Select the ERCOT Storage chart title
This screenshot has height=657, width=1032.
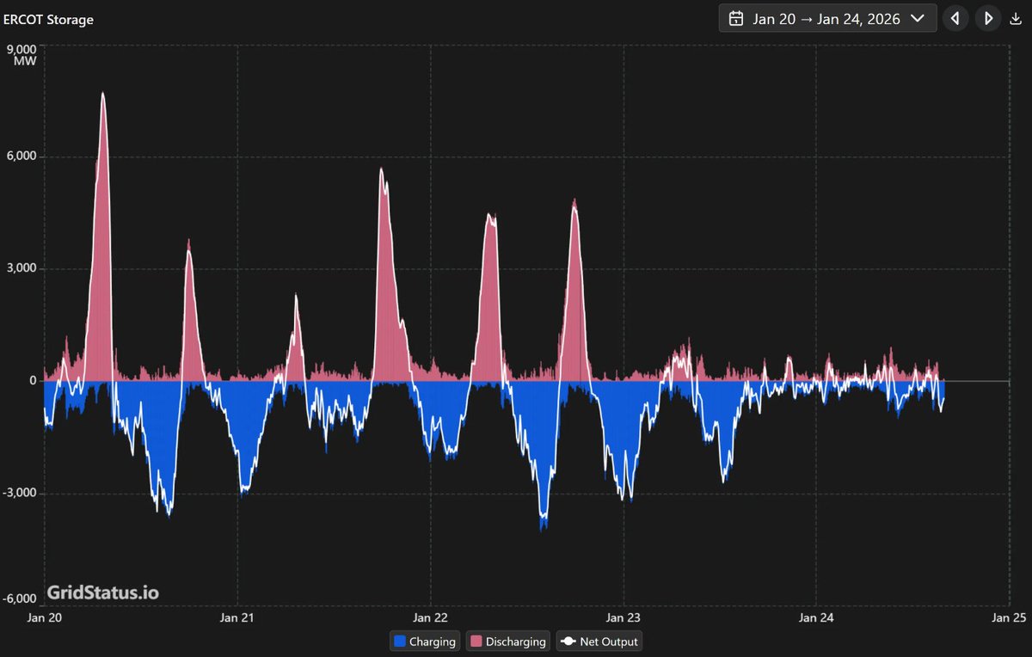tap(49, 19)
